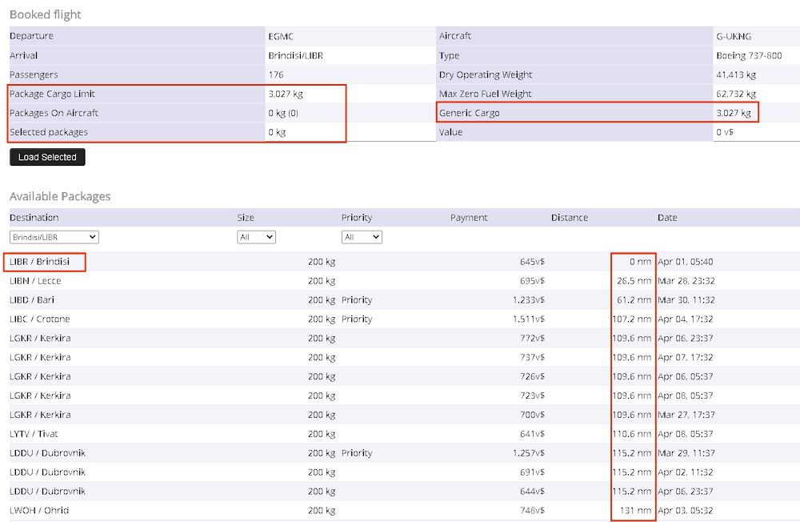This screenshot has width=800, height=522.
Task: Click the Distance column header
Action: pyautogui.click(x=569, y=218)
